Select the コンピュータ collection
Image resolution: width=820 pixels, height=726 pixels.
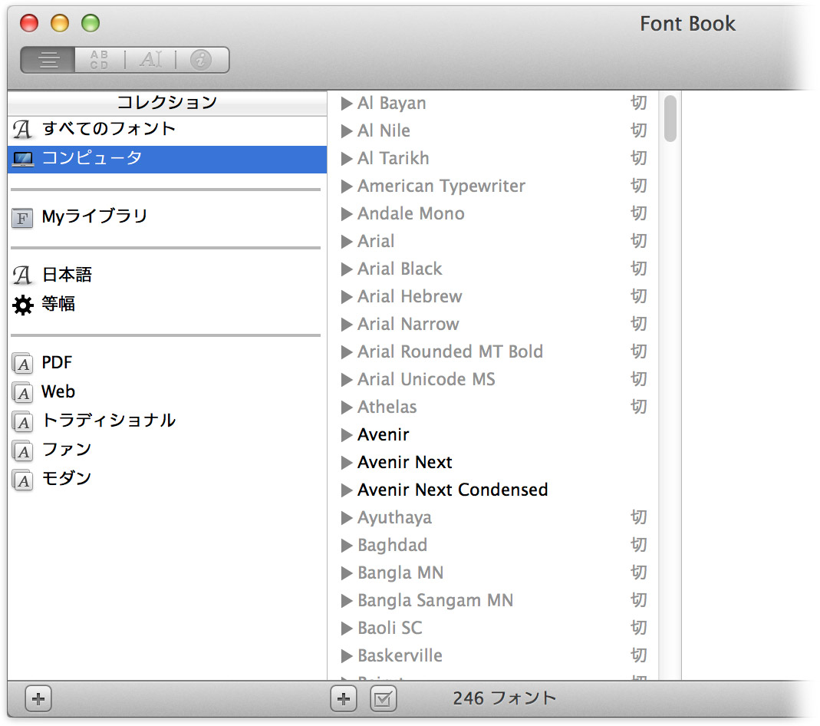click(167, 159)
